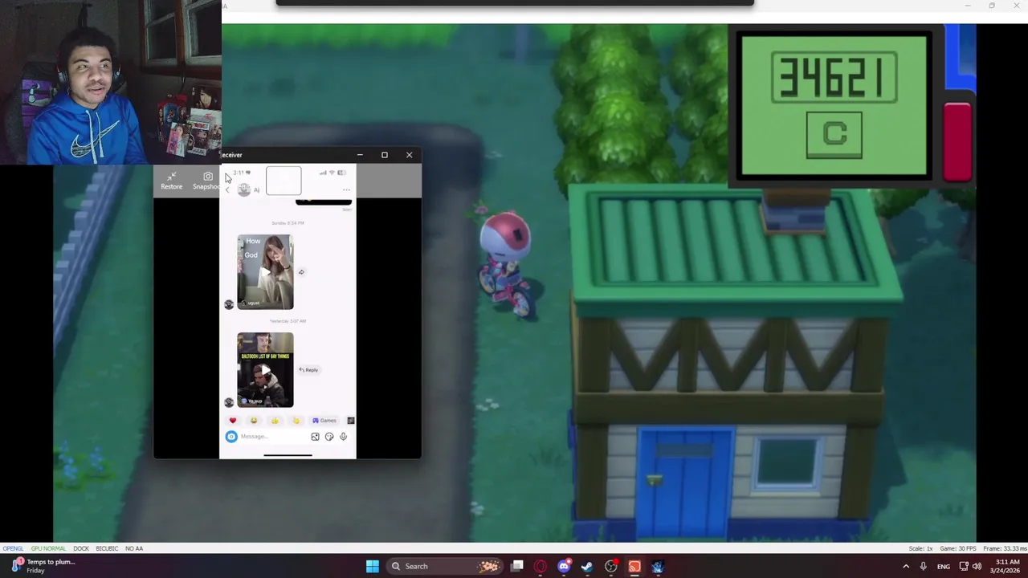This screenshot has height=578, width=1028.
Task: Take a Snapshot with the camera icon
Action: [206, 181]
